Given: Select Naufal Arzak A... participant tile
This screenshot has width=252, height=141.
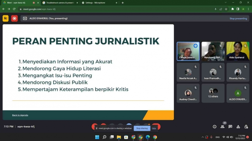Looking at the screenshot, I should (188, 72).
